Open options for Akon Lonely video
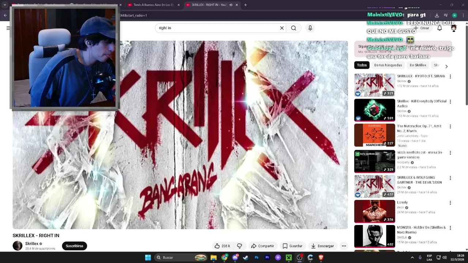Viewport: 468px width, 263px height. (x=450, y=203)
